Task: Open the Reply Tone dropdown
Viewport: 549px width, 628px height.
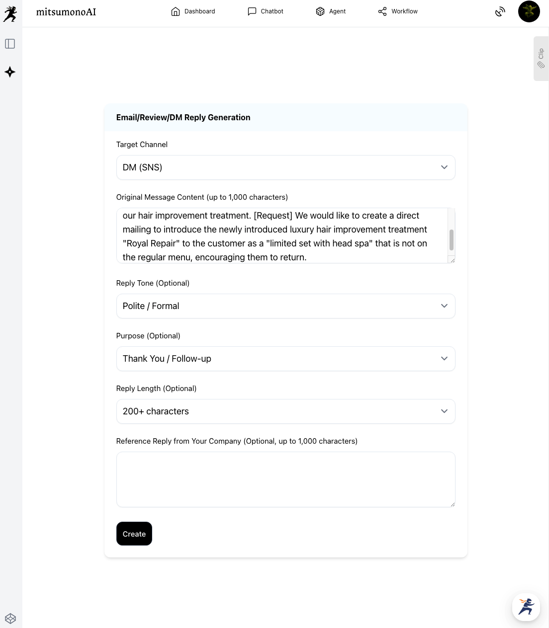Action: 285,306
